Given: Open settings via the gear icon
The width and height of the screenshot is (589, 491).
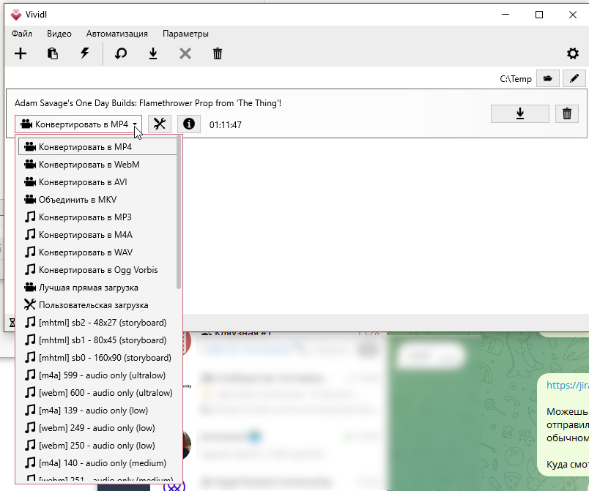Looking at the screenshot, I should pos(572,53).
